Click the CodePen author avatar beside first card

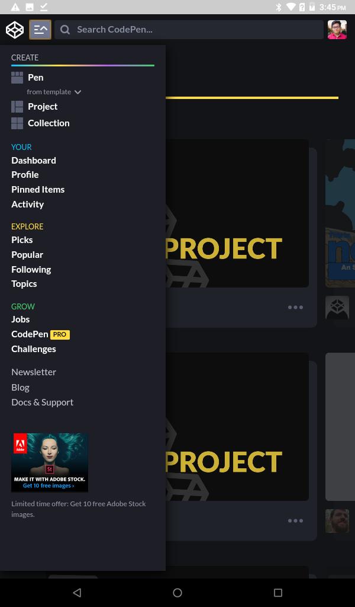click(337, 308)
